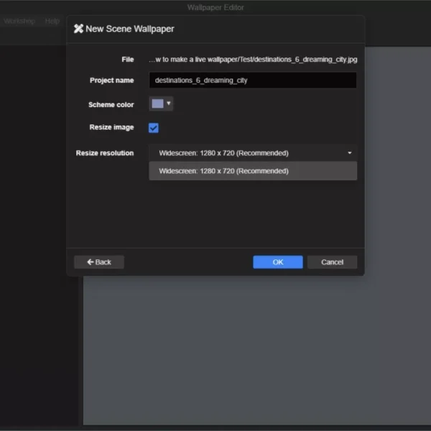Click the File label
This screenshot has width=431, height=431.
click(x=128, y=60)
